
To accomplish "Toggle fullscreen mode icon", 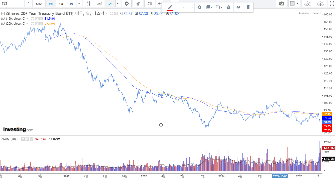I will (332, 3).
